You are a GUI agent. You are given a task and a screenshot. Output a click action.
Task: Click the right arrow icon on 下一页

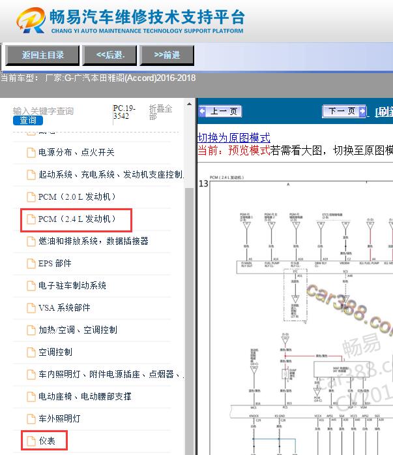click(362, 111)
